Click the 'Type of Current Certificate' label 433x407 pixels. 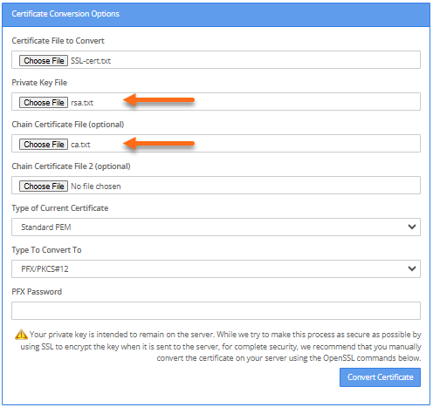[x=60, y=208]
